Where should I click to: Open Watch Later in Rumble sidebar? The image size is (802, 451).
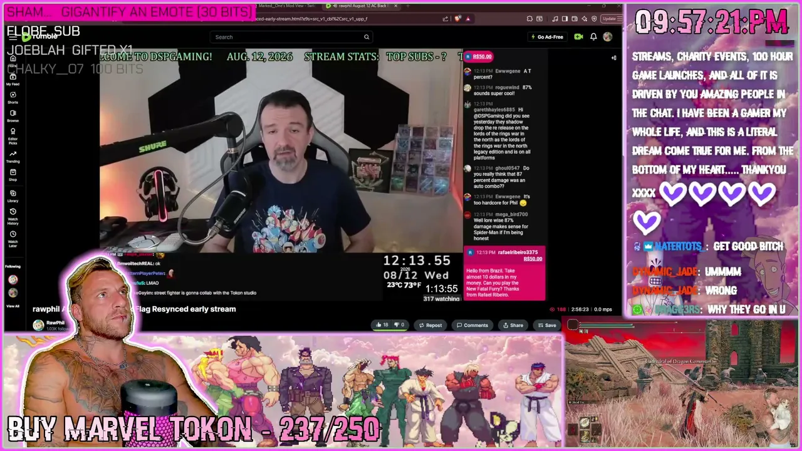coord(13,239)
